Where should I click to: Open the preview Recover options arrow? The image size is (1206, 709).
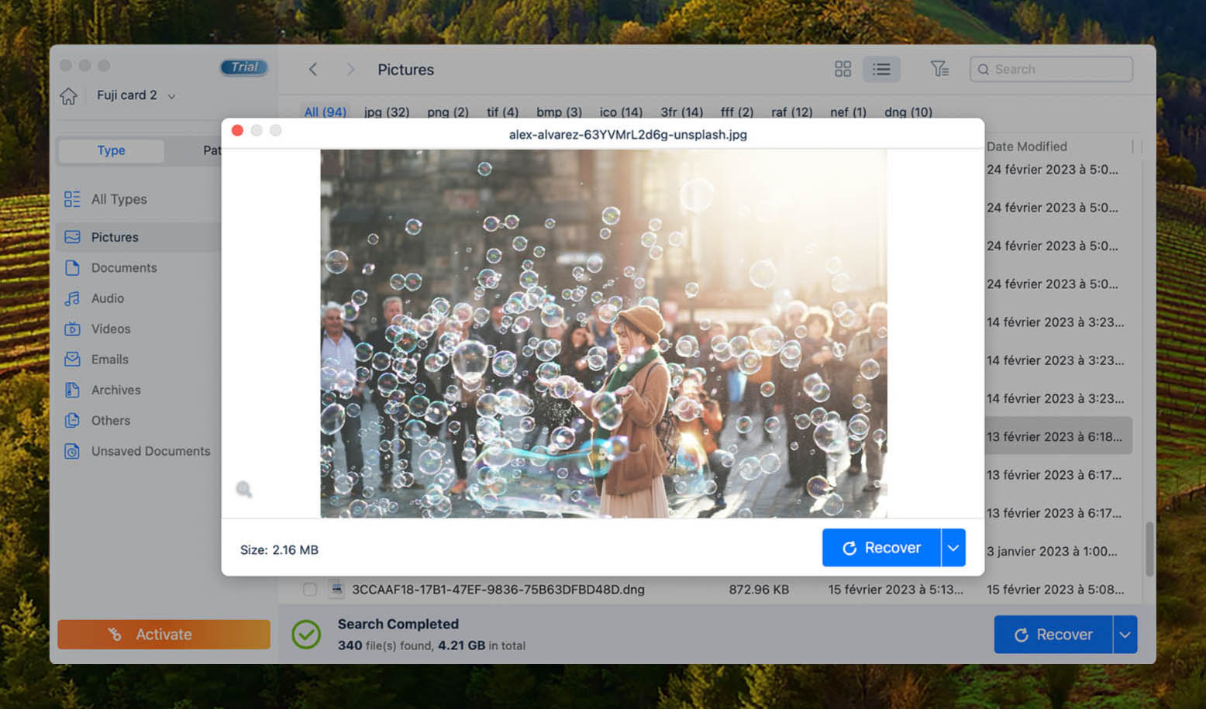pyautogui.click(x=953, y=548)
